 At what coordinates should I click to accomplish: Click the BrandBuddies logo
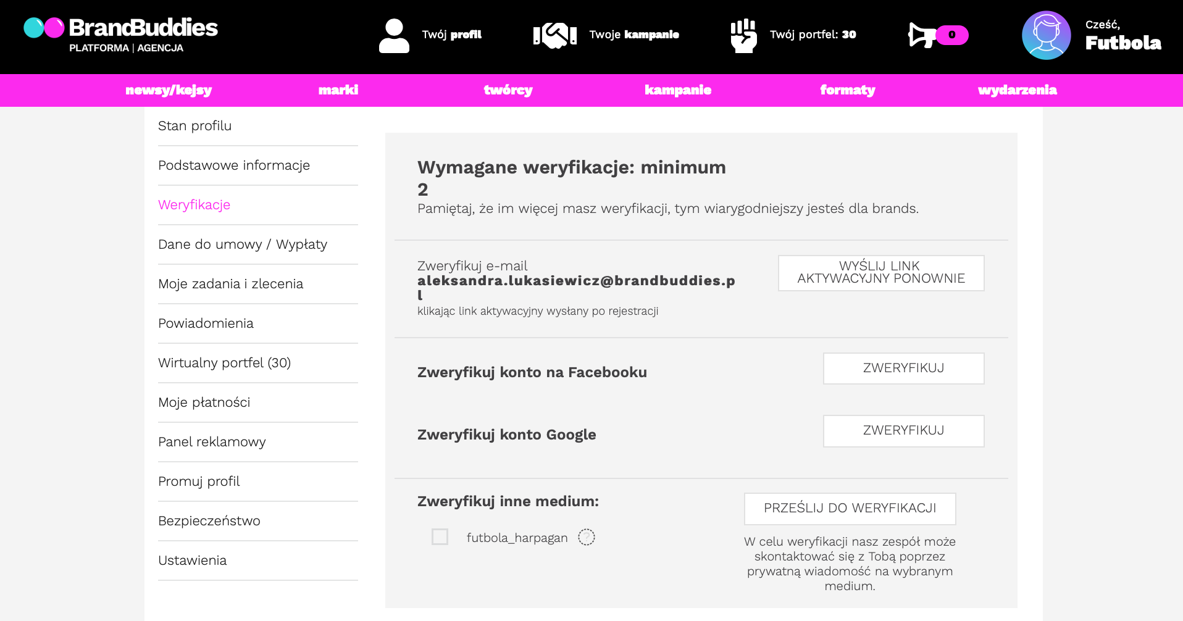tap(121, 35)
